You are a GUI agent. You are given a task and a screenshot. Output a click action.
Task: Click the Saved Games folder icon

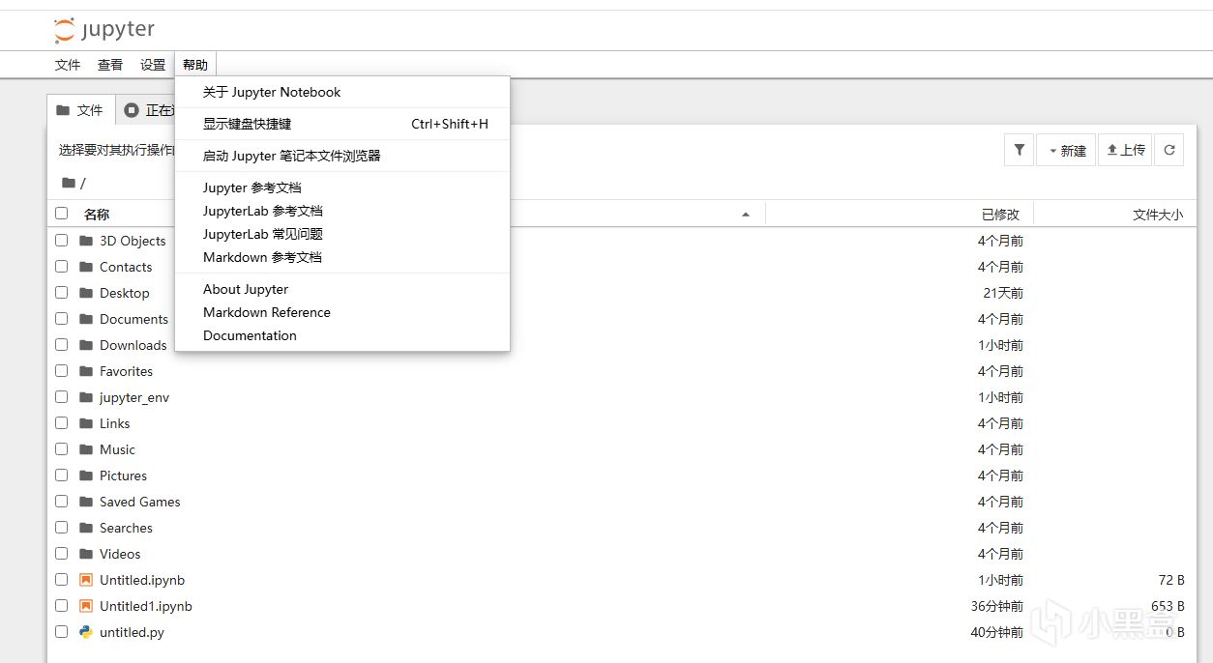tap(86, 502)
